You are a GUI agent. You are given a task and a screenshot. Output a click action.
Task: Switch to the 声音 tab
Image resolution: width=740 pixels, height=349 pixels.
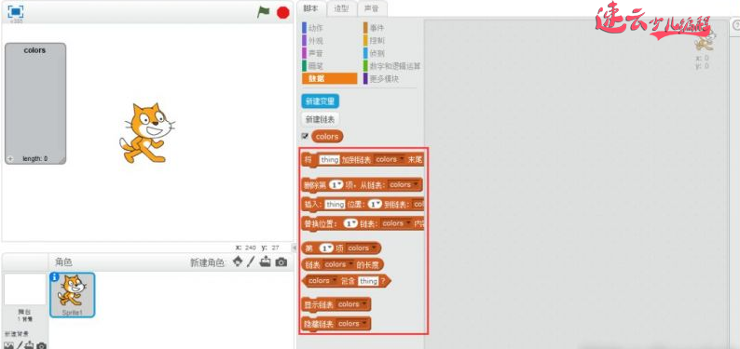click(372, 8)
